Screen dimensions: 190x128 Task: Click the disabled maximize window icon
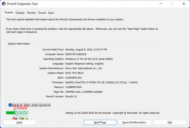coord(172,4)
